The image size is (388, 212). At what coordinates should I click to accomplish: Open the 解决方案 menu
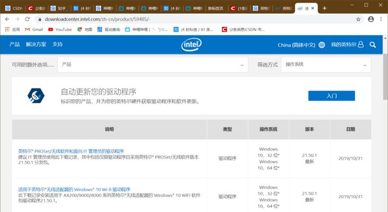(x=36, y=45)
